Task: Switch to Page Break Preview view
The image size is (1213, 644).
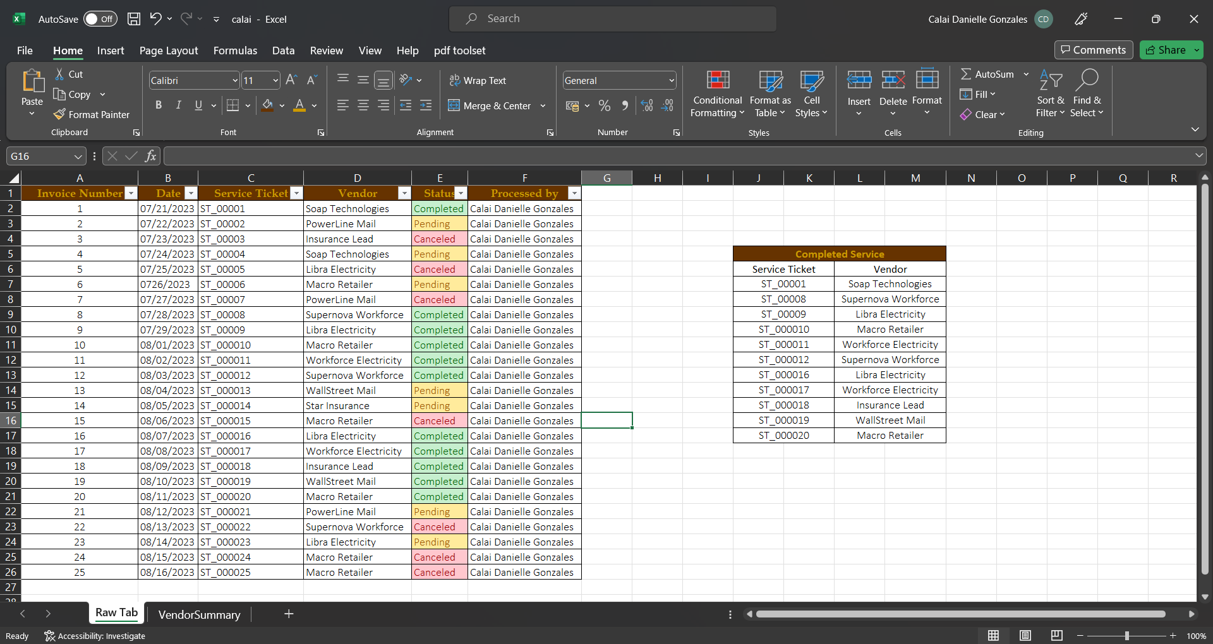Action: point(1056,636)
